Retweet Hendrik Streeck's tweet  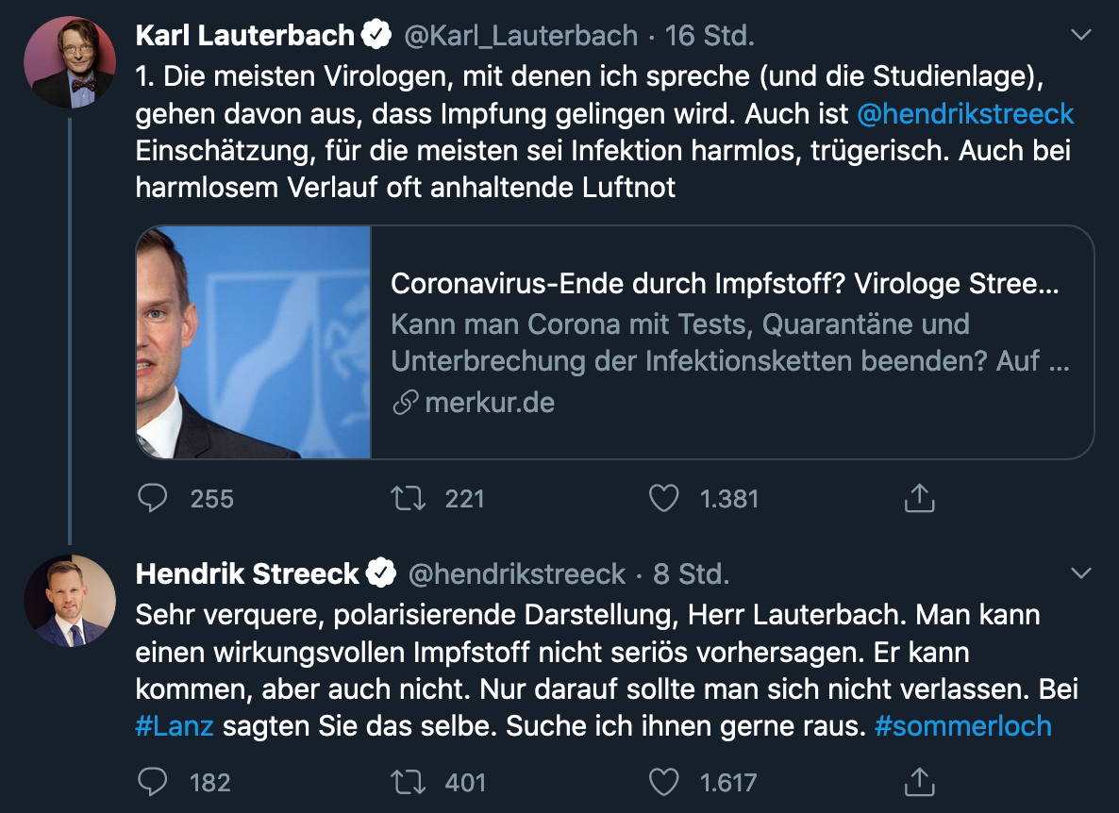click(407, 781)
